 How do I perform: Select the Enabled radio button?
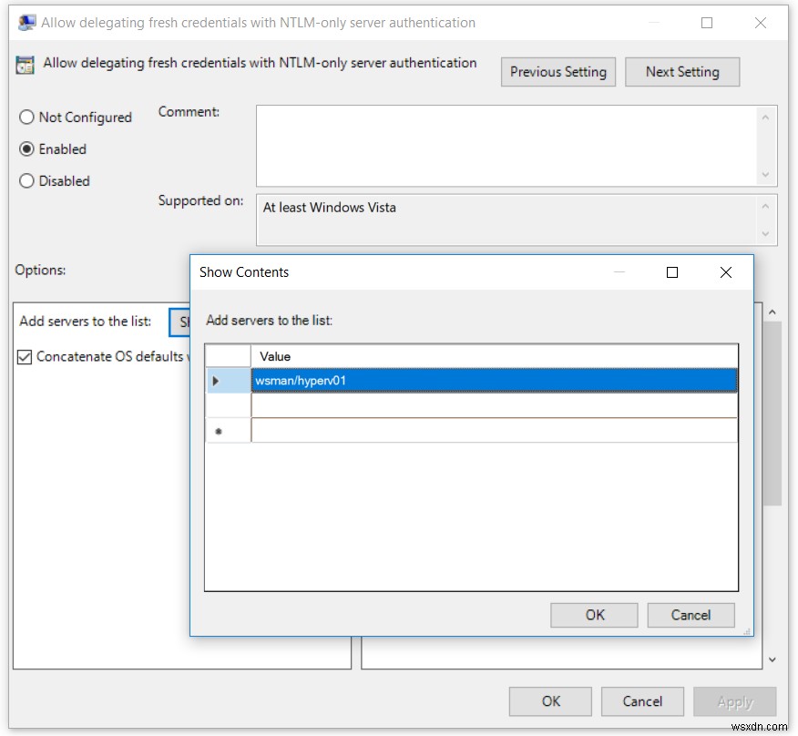[26, 149]
